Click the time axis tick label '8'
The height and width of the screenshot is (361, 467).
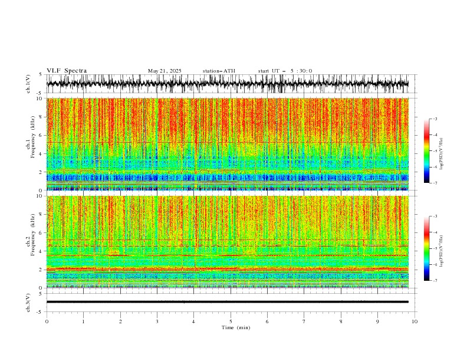click(x=341, y=321)
